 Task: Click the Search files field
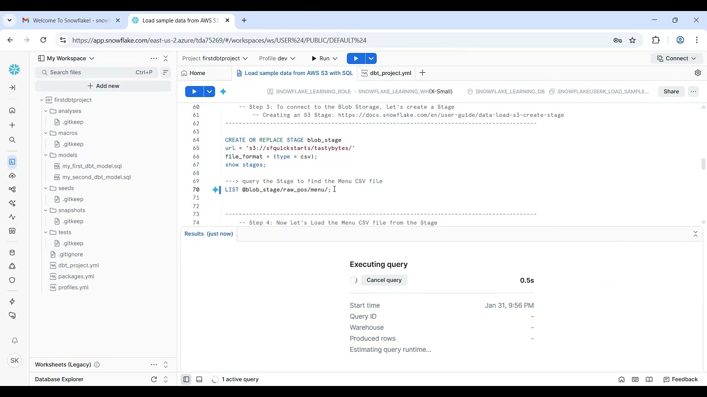97,72
